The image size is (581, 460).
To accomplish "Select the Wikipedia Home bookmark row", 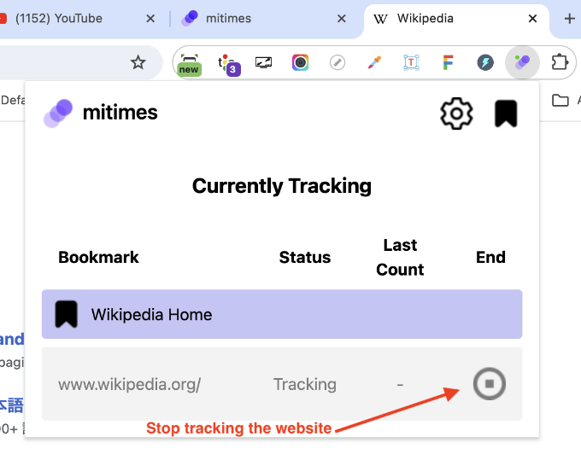I will [x=282, y=314].
